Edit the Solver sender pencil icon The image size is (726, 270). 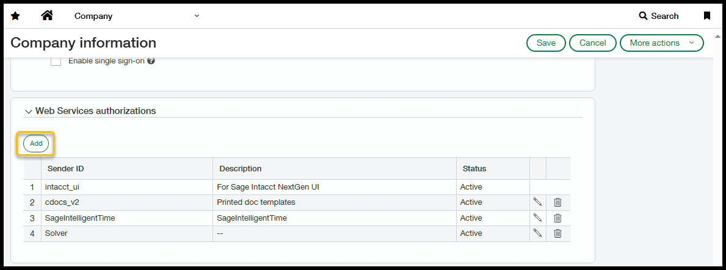coord(537,233)
